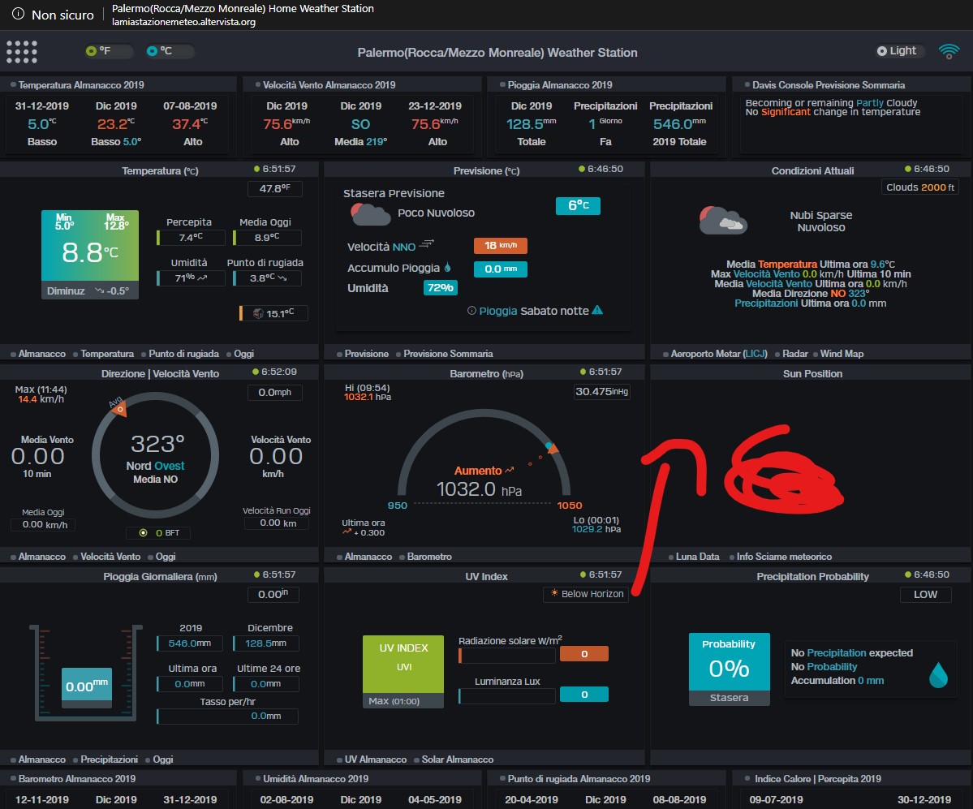Viewport: 973px width, 809px height.
Task: Click the indoor temperature icon near 15.1°C
Action: [x=258, y=314]
